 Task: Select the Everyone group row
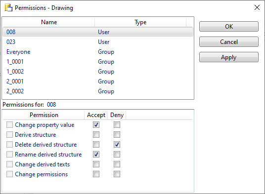98,52
